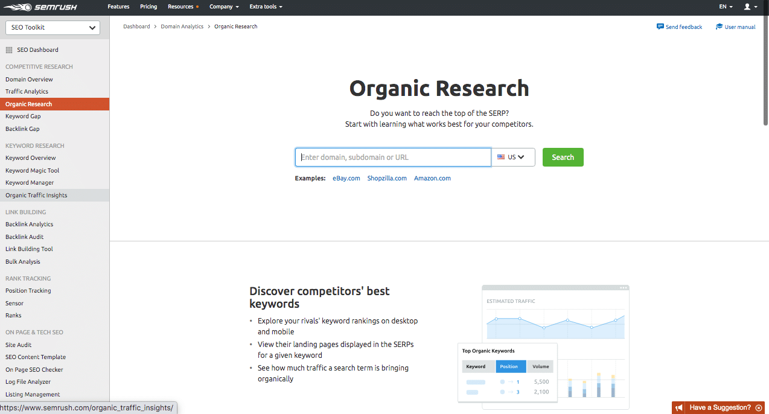
Task: Click the Organic Research heading
Action: (439, 88)
